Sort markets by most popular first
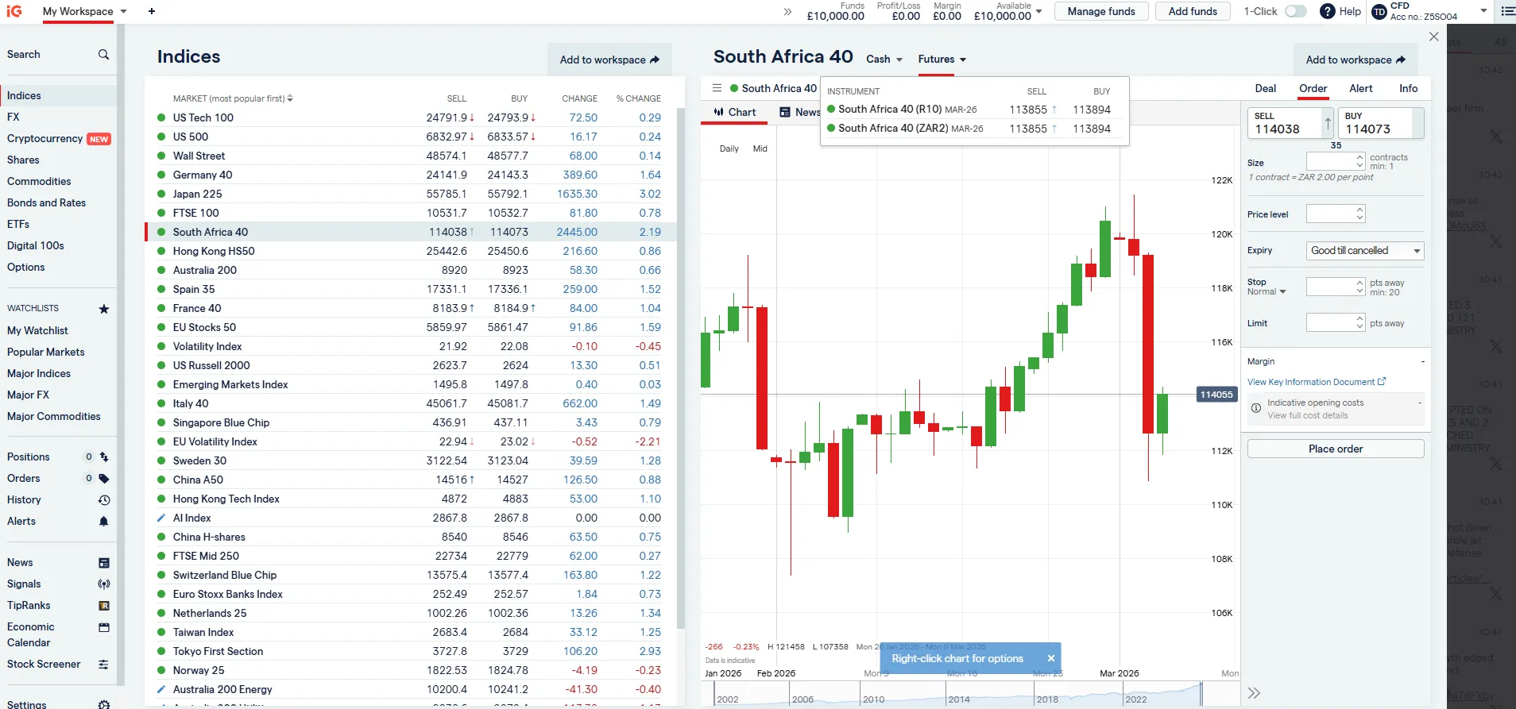The height and width of the screenshot is (709, 1516). 233,98
